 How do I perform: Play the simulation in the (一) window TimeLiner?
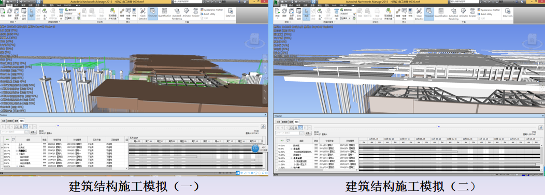(25, 126)
